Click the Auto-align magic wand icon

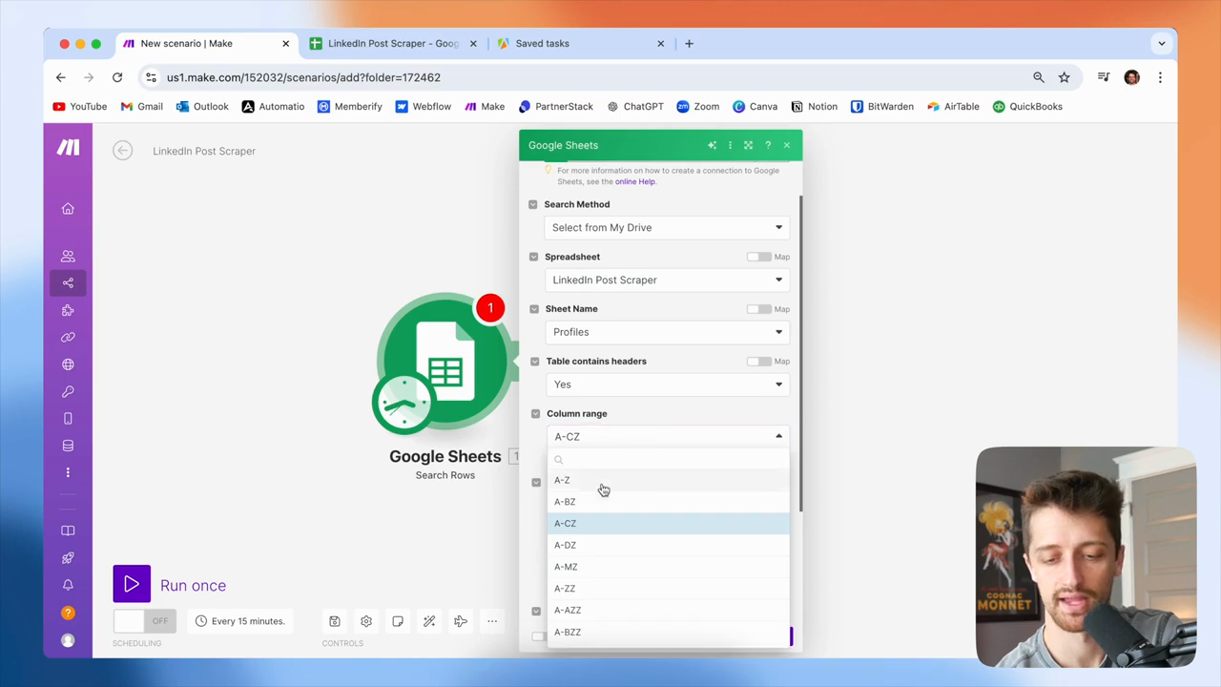point(429,621)
